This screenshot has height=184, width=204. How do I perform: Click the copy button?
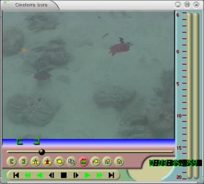pyautogui.click(x=71, y=162)
